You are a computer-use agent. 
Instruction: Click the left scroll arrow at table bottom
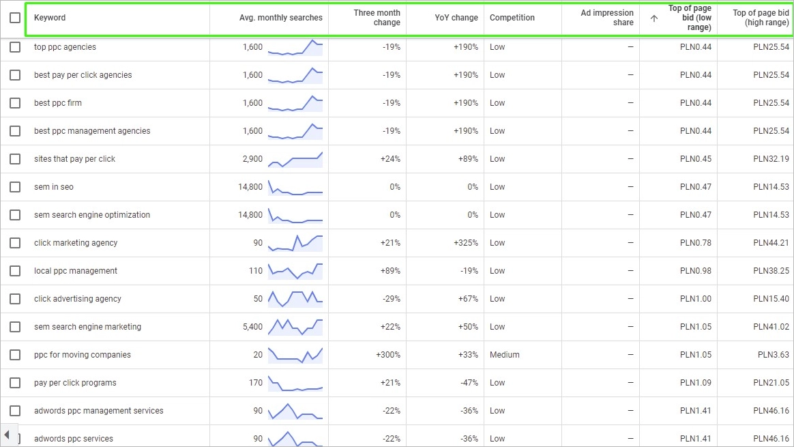tap(7, 434)
